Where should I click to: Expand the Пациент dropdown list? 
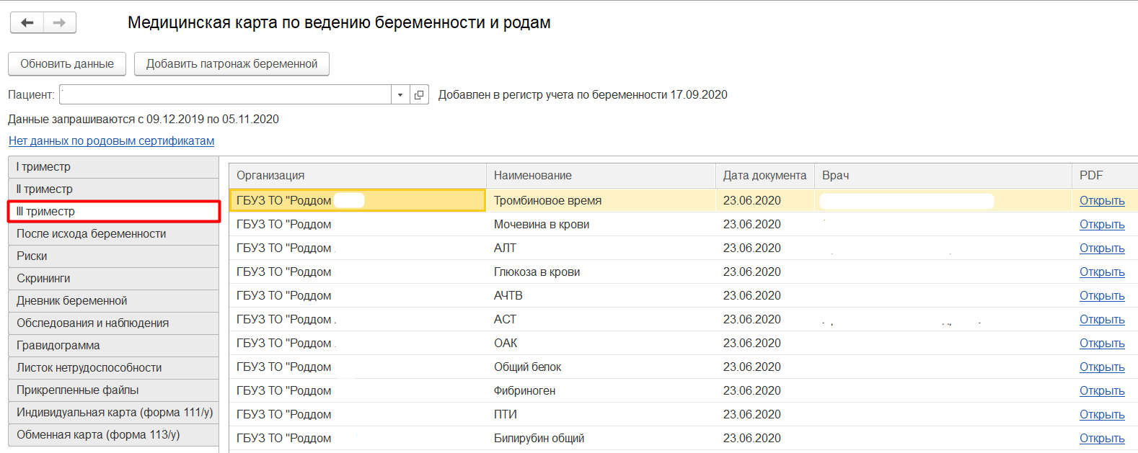click(400, 95)
